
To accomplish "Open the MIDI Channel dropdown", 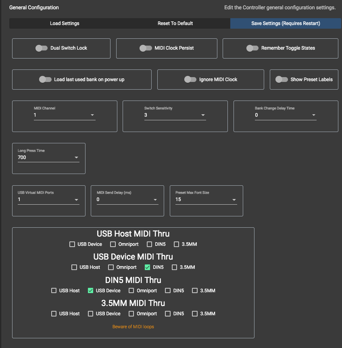I will [65, 115].
